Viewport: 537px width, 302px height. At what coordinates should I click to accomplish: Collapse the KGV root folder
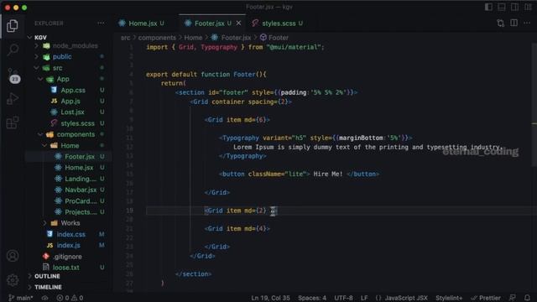[30, 37]
